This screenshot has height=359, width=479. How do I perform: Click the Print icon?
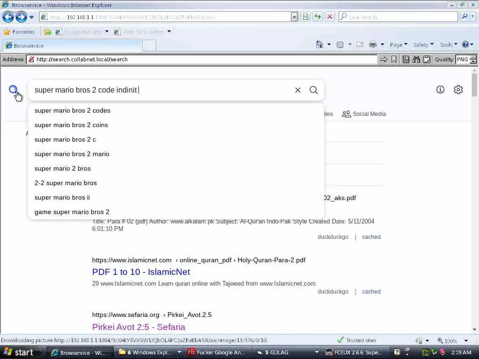coord(373,45)
